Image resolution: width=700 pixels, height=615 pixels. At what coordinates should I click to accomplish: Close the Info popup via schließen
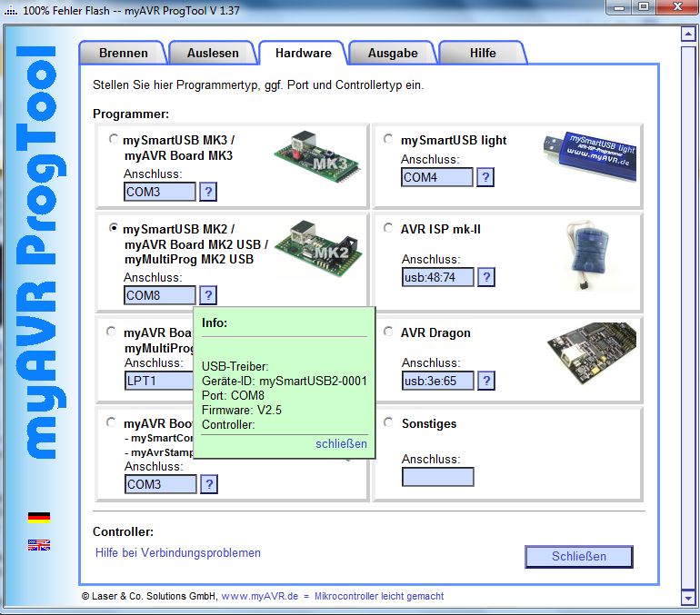[x=341, y=443]
